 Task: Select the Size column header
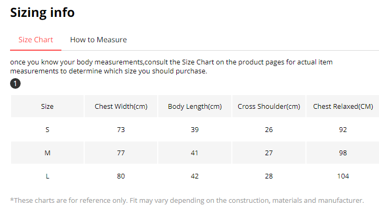(47, 107)
